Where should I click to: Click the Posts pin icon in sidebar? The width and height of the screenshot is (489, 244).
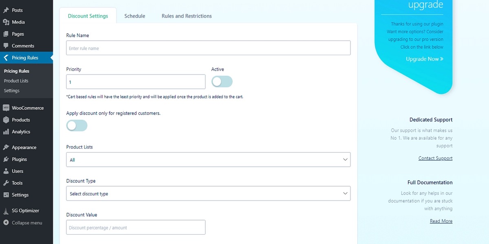point(6,10)
